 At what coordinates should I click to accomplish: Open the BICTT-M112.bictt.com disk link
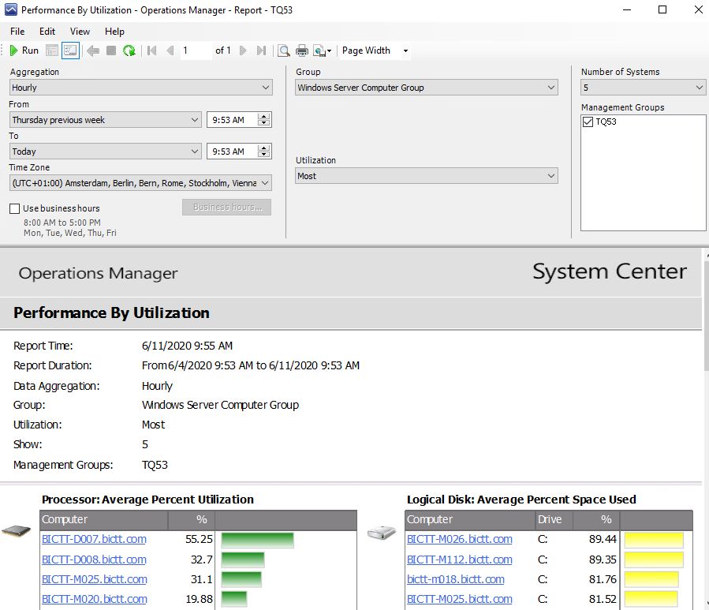pyautogui.click(x=460, y=559)
